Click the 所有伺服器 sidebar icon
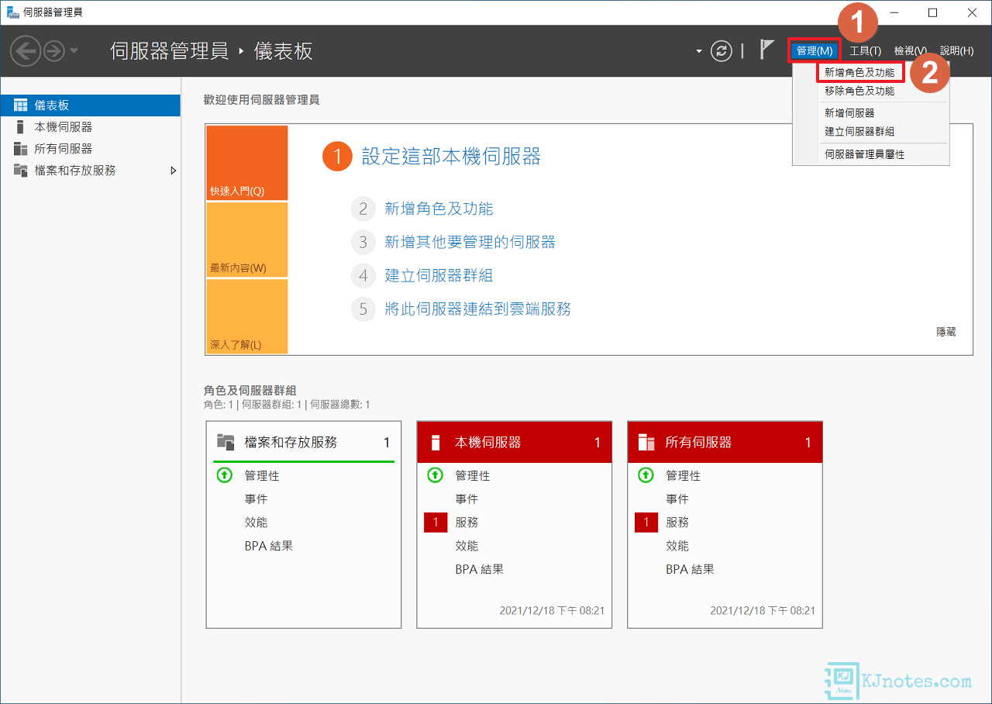This screenshot has height=704, width=992. click(21, 149)
